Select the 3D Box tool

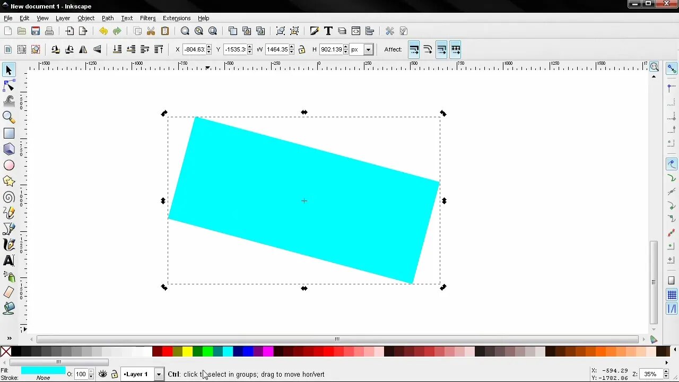click(8, 149)
